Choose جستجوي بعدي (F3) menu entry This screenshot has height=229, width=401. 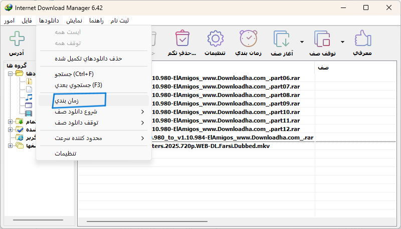click(94, 85)
